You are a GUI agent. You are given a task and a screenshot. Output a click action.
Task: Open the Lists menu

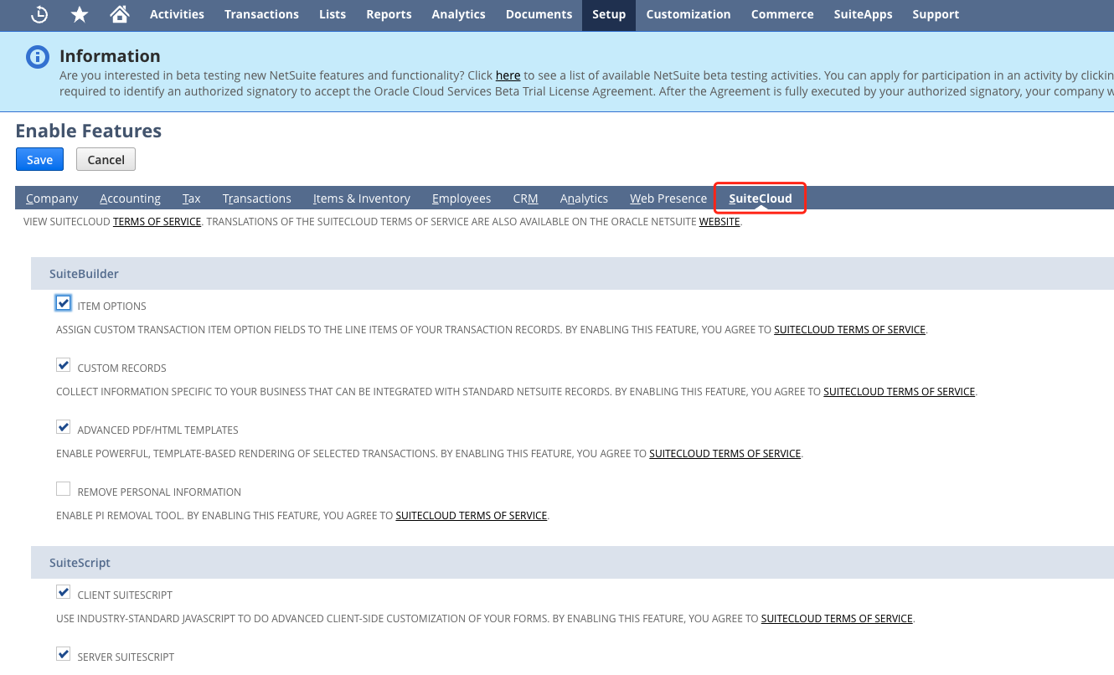tap(333, 14)
